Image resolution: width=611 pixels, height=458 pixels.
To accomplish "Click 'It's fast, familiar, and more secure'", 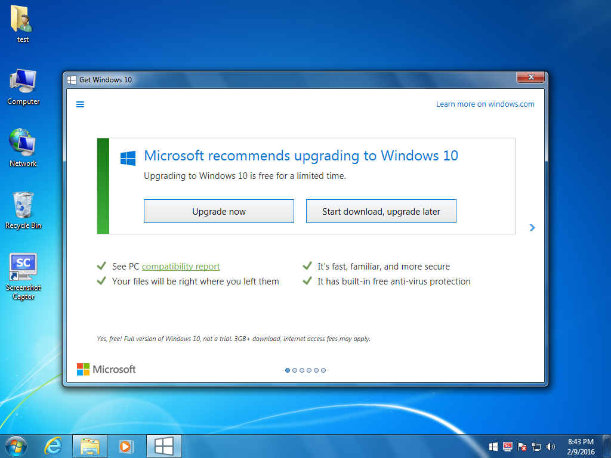I will tap(384, 267).
